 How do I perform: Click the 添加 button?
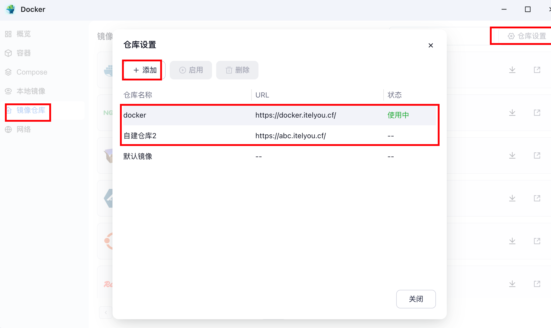pyautogui.click(x=144, y=70)
